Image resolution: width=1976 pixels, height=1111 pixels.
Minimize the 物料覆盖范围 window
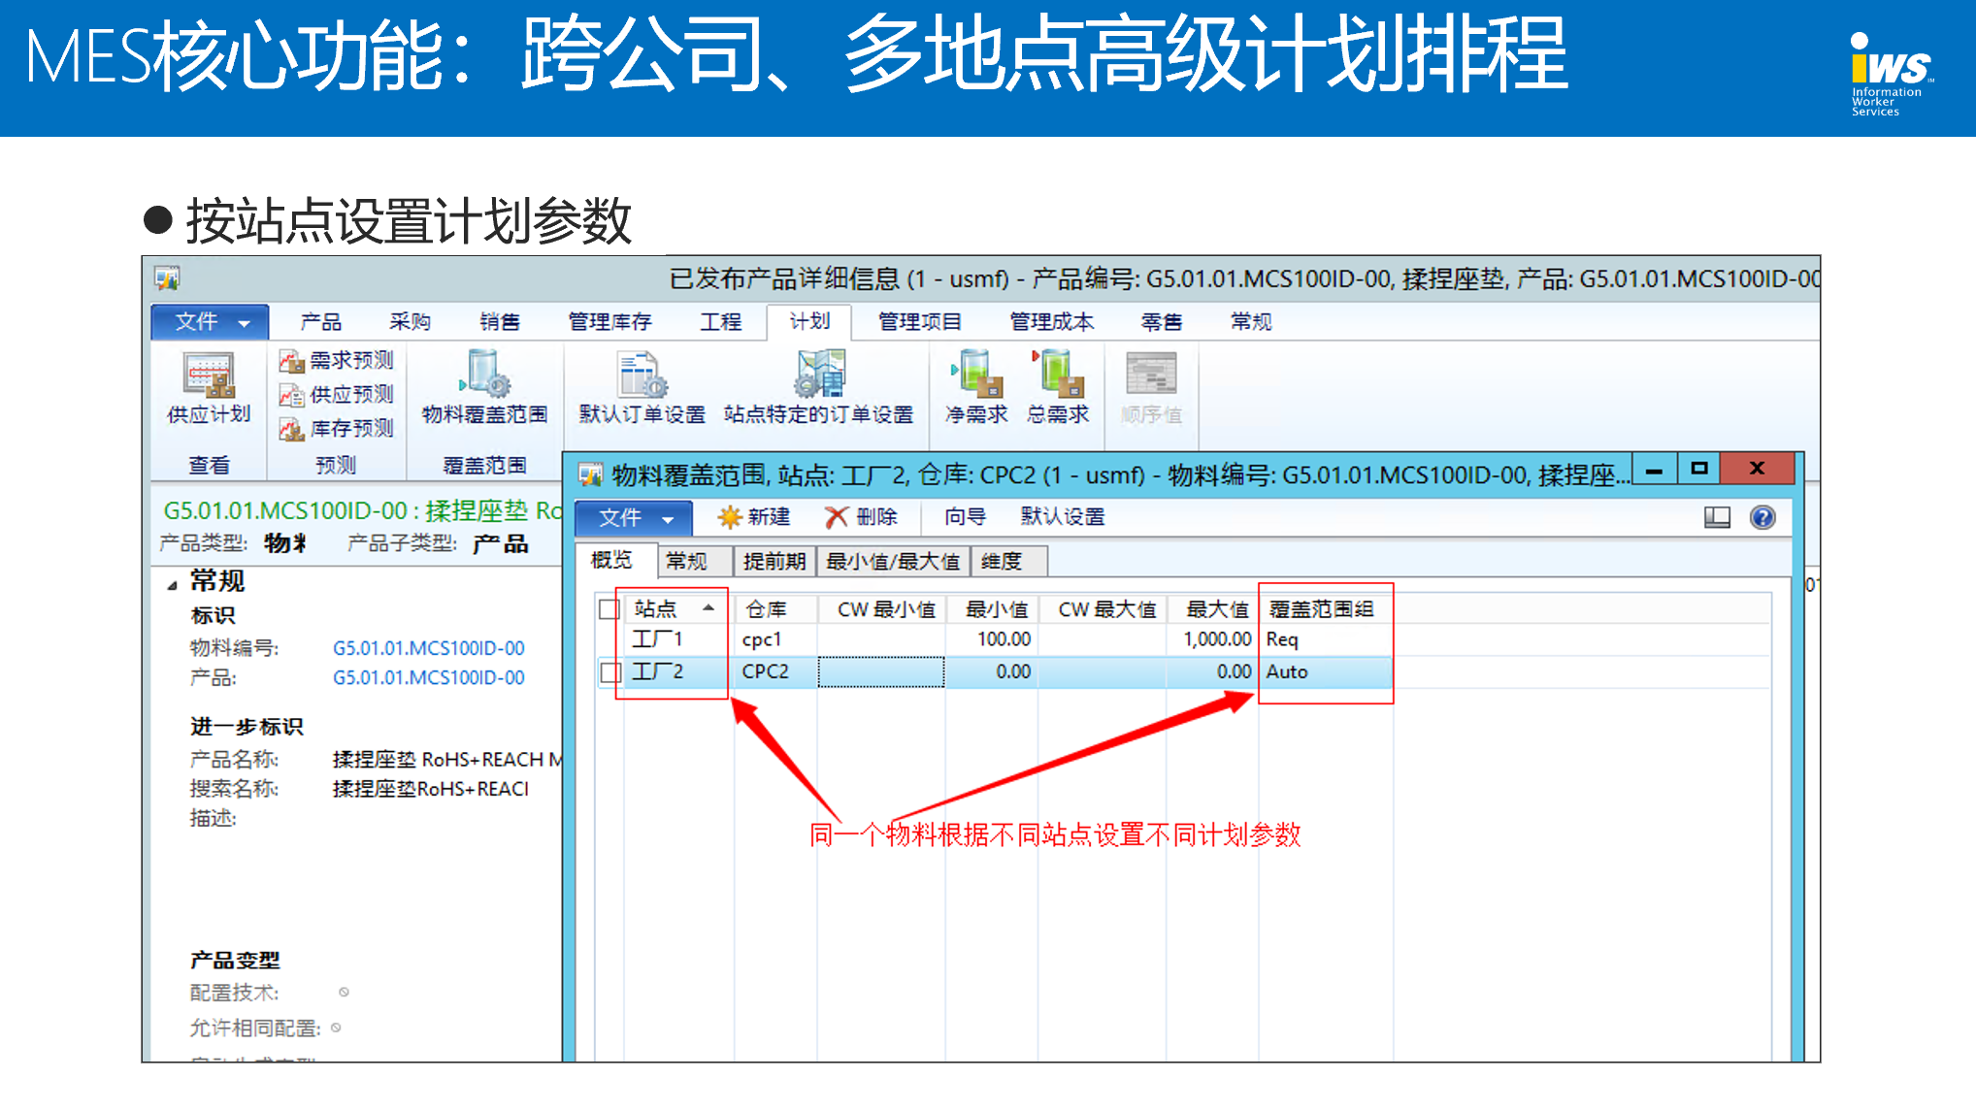click(x=1655, y=469)
